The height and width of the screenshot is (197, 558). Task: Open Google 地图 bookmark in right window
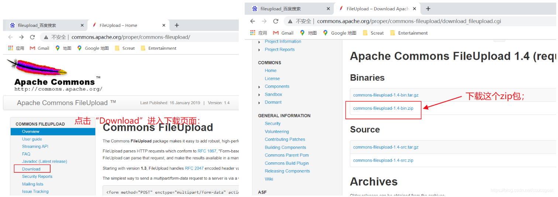[x=340, y=33]
